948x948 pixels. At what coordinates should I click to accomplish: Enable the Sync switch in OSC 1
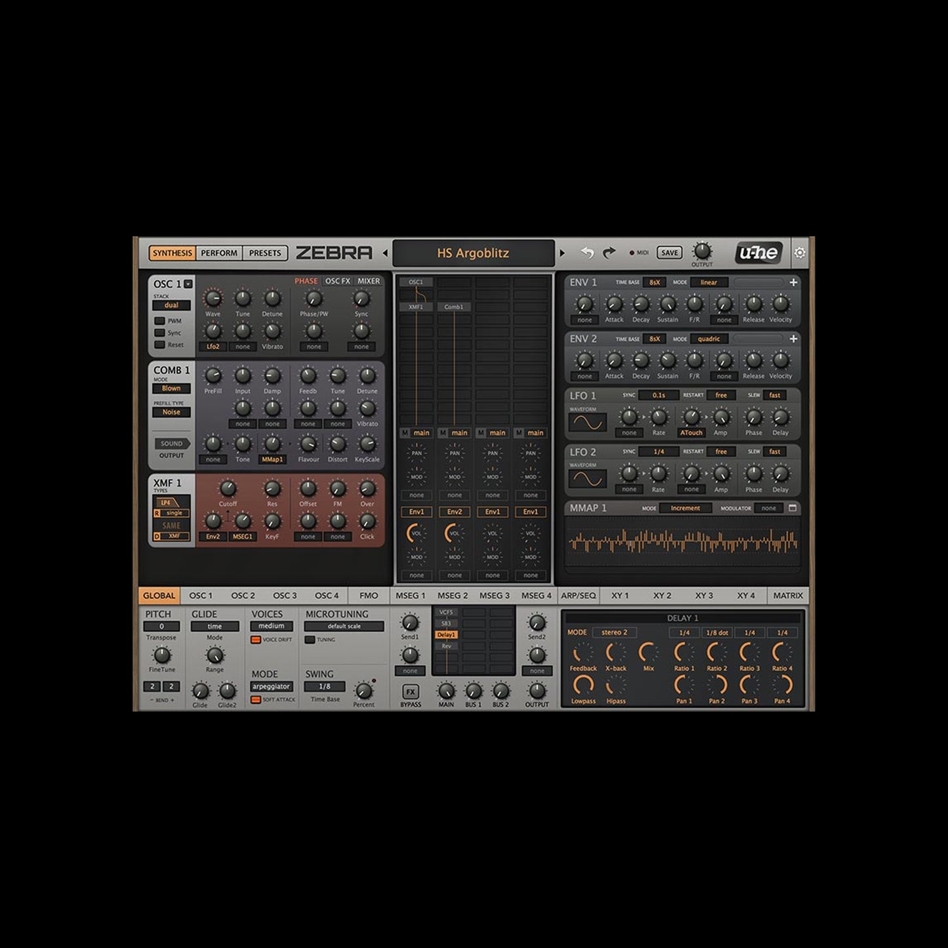159,333
